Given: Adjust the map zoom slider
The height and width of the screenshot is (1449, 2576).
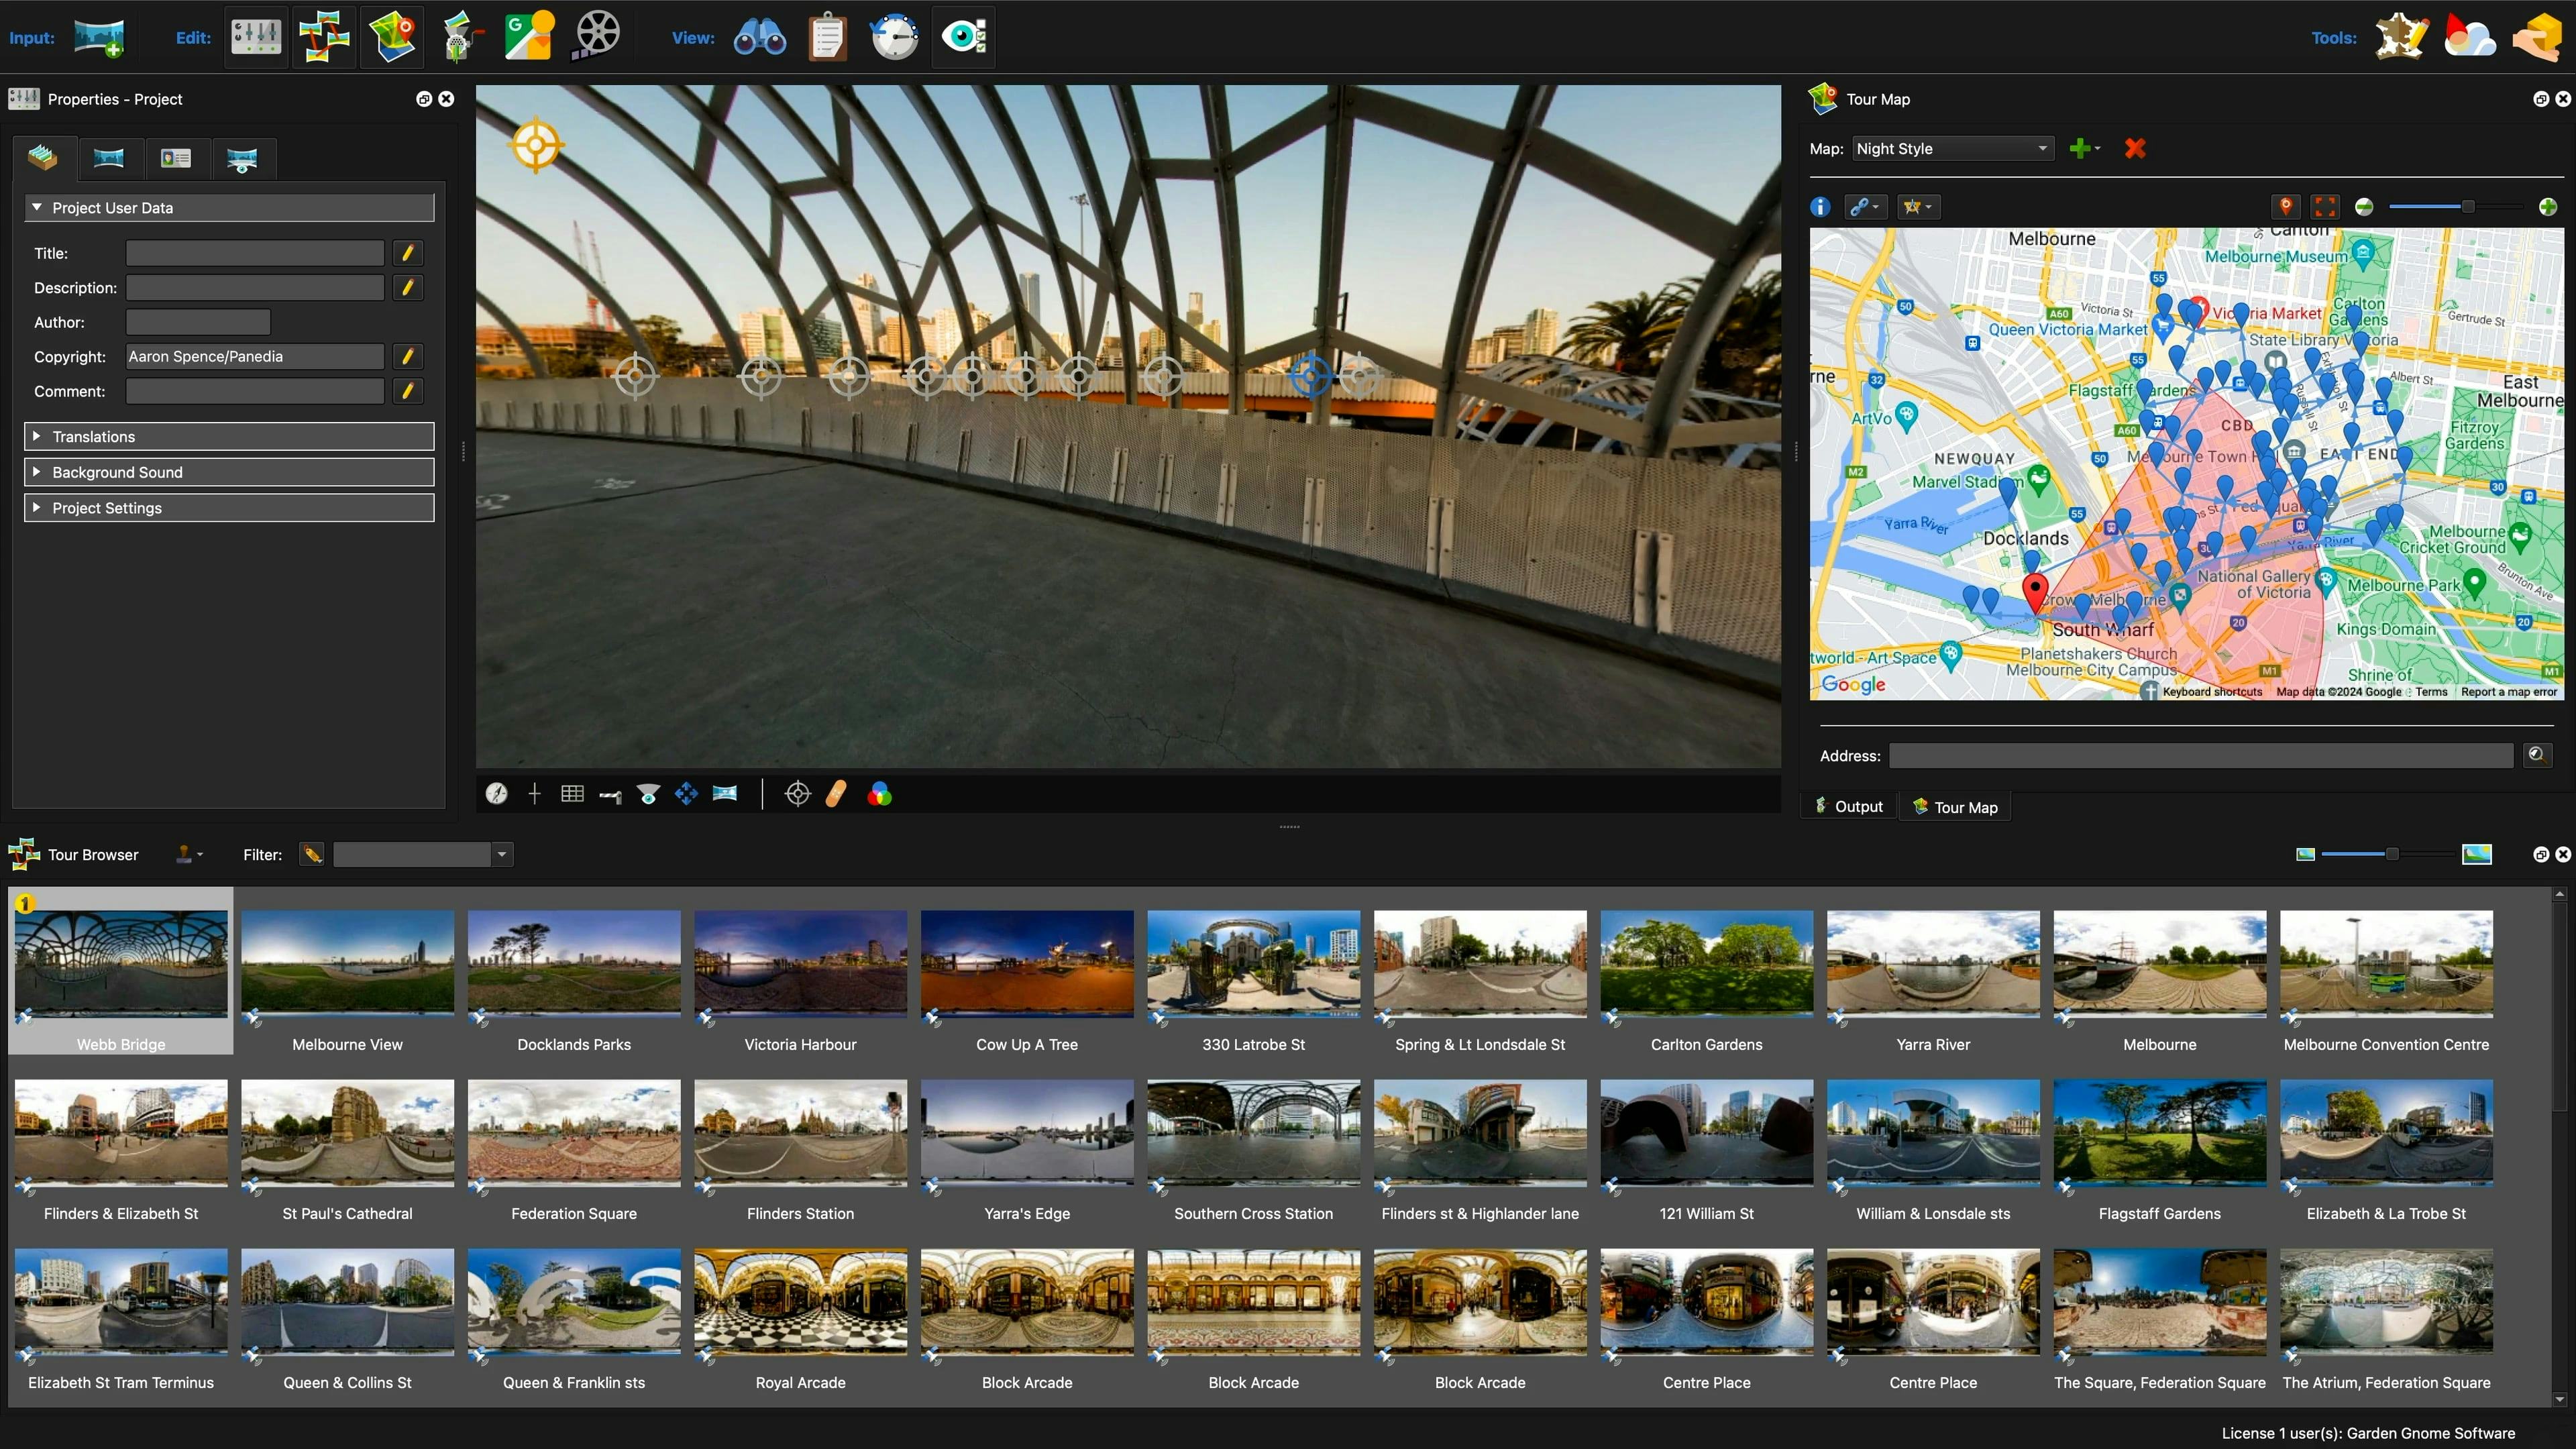Looking at the screenshot, I should click(x=2468, y=207).
